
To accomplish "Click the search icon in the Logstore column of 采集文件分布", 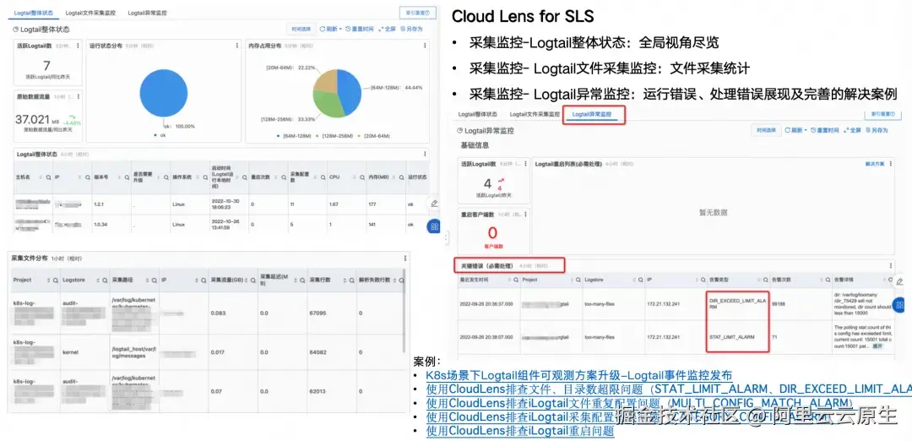I will tap(105, 280).
